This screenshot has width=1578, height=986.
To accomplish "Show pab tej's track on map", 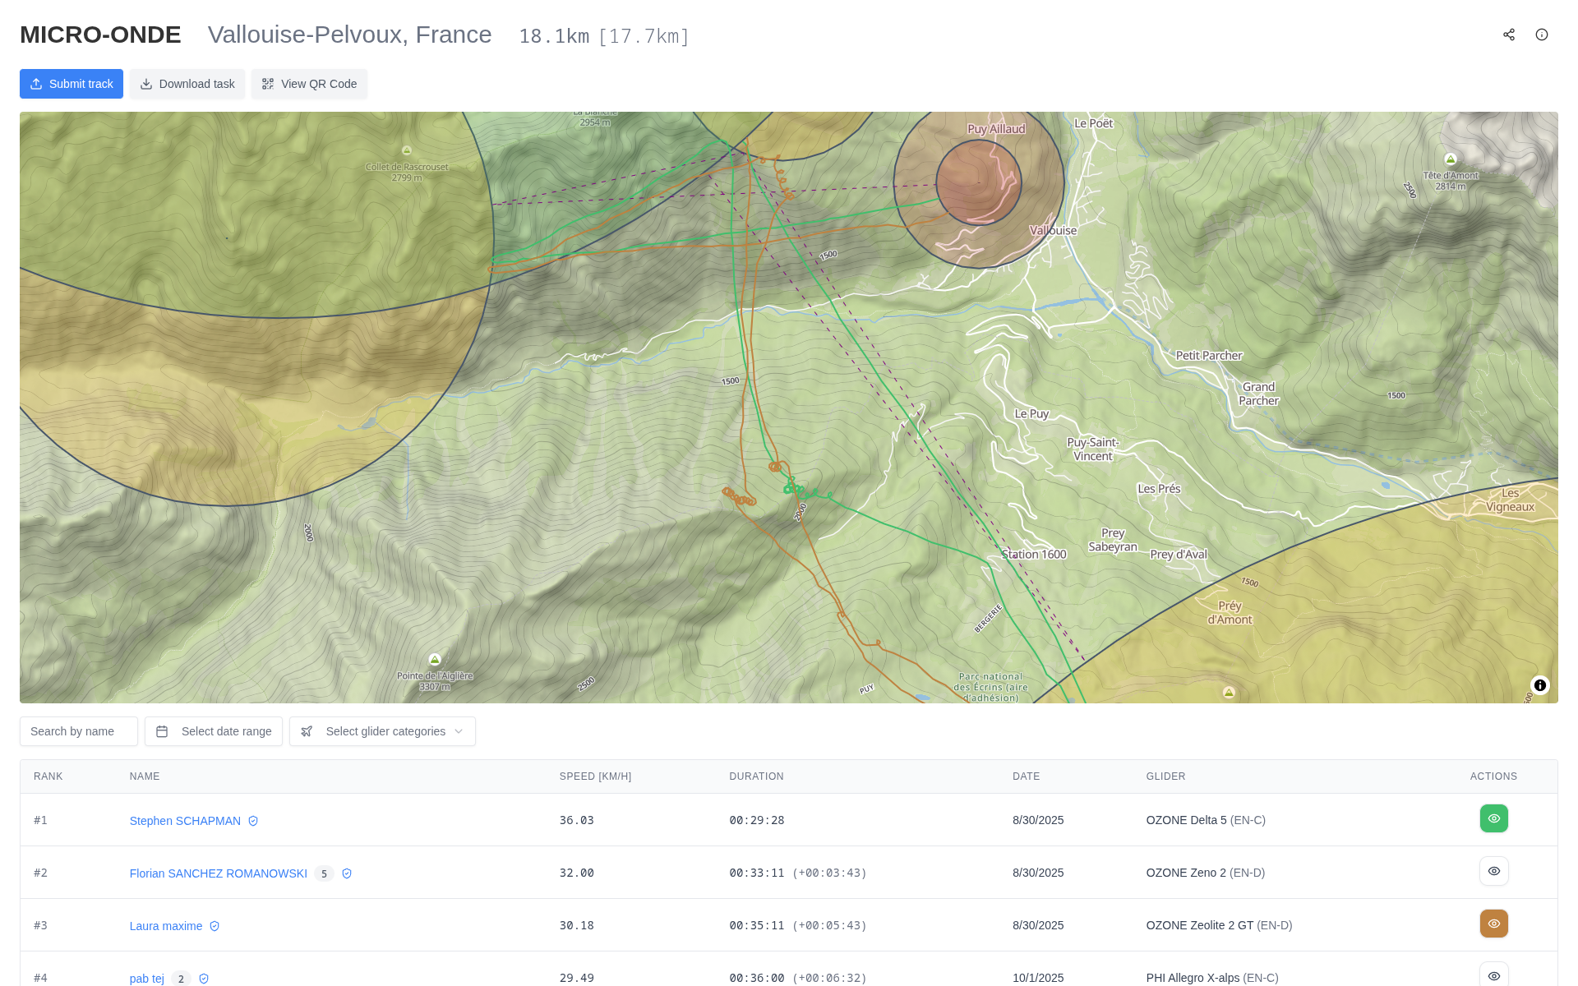I will [1493, 975].
